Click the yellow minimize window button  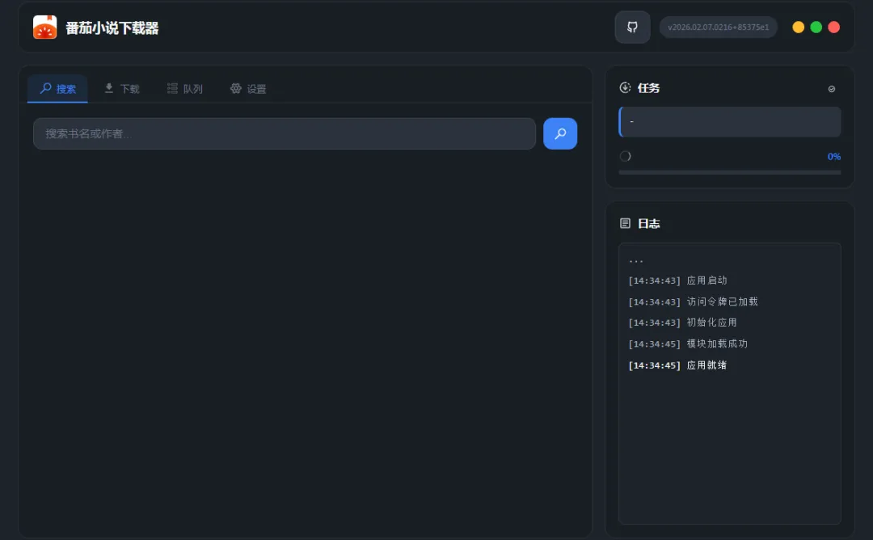[798, 27]
